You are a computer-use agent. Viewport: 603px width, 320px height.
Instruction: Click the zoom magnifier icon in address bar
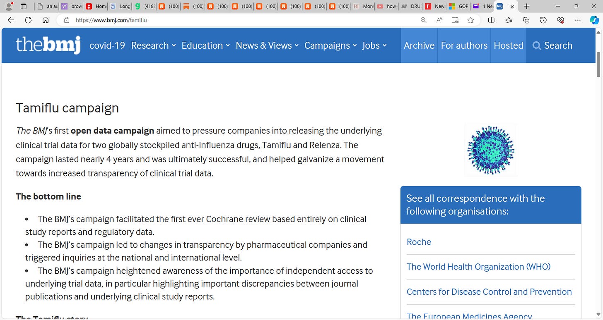pos(423,20)
